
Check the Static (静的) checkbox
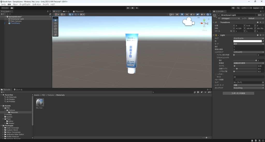pyautogui.click(x=256, y=15)
